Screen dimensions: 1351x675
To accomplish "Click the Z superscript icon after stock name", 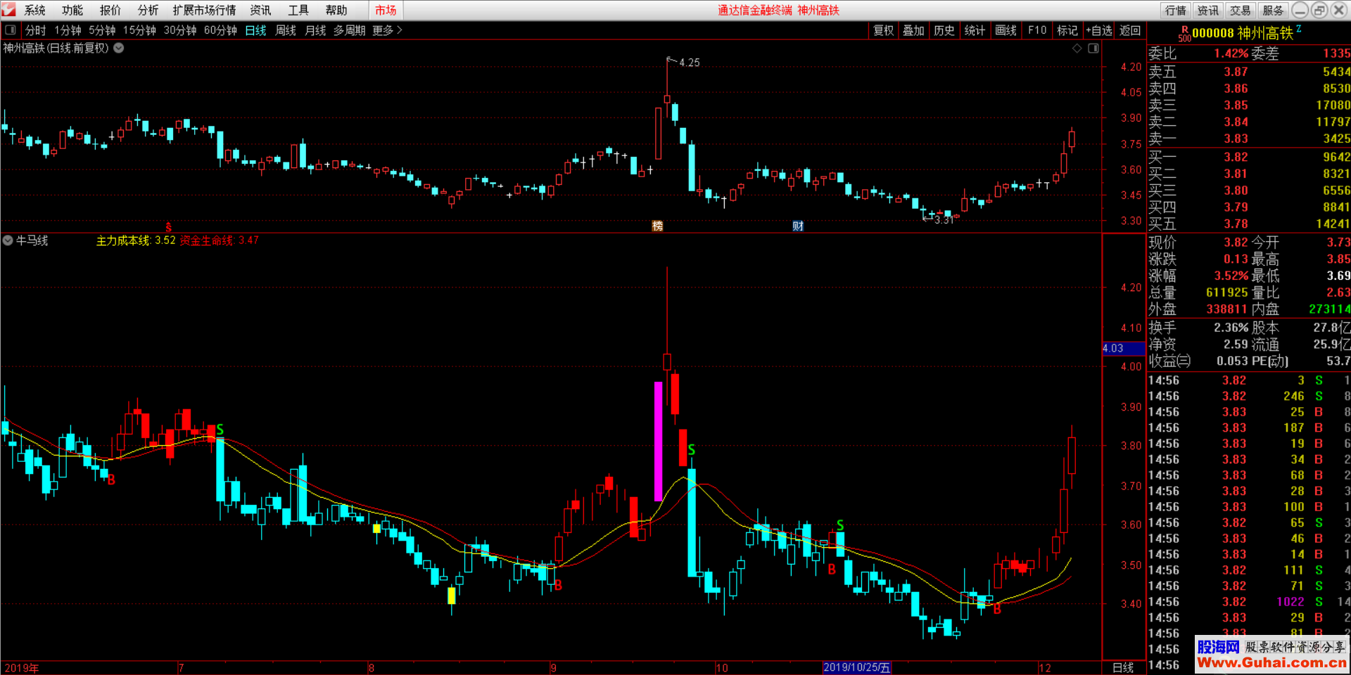I will 1299,29.
